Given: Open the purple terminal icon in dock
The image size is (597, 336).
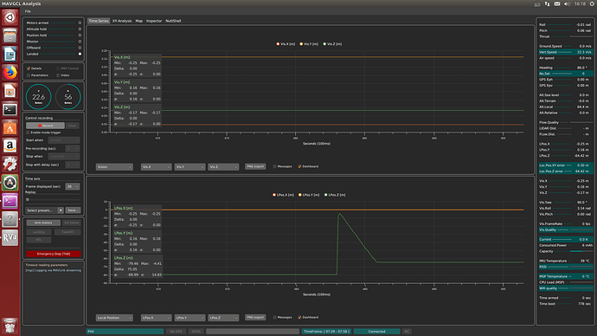Looking at the screenshot, I should (x=10, y=201).
